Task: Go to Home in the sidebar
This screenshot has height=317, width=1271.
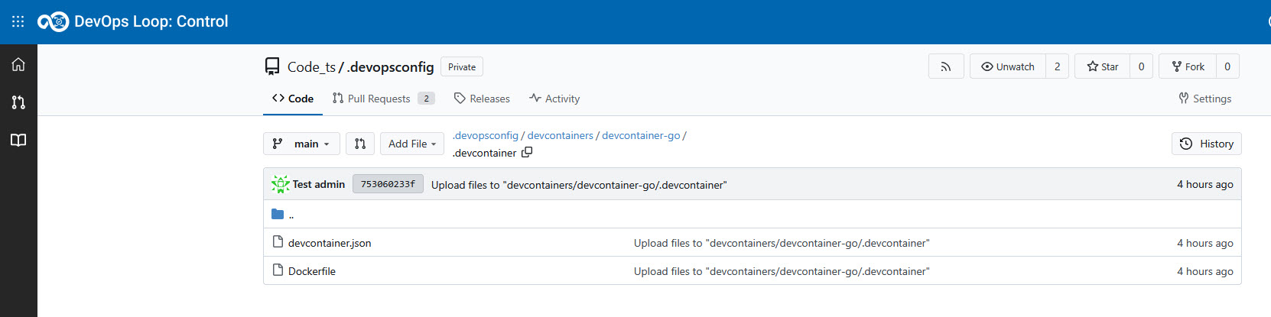Action: click(18, 64)
